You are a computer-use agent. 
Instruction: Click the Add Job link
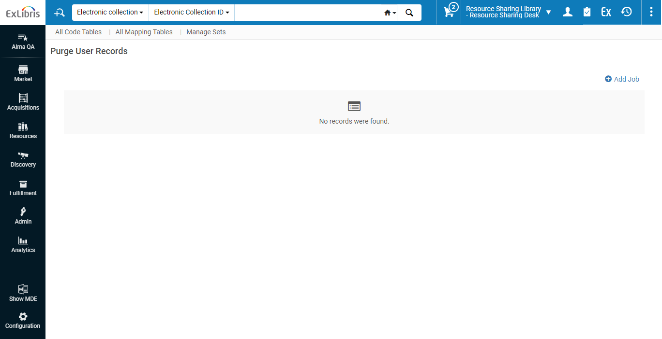(x=622, y=79)
